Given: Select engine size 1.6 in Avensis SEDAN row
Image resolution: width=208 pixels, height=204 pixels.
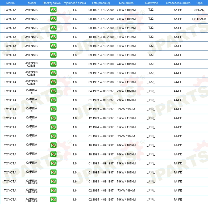Looking at the screenshot, I should 75,10.
